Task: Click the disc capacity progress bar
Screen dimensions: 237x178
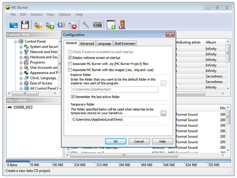Action: pos(118,161)
